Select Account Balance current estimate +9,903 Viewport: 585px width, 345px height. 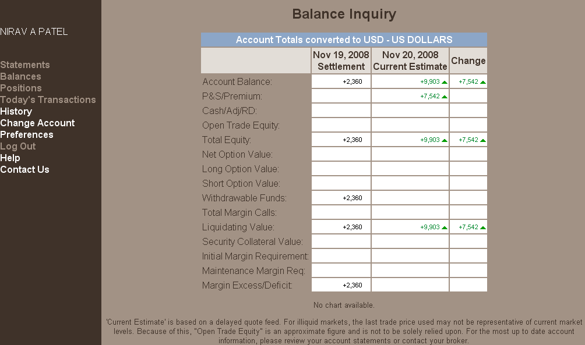tap(430, 81)
